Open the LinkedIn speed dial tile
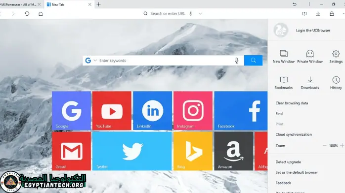This screenshot has height=193, width=345. (x=152, y=111)
